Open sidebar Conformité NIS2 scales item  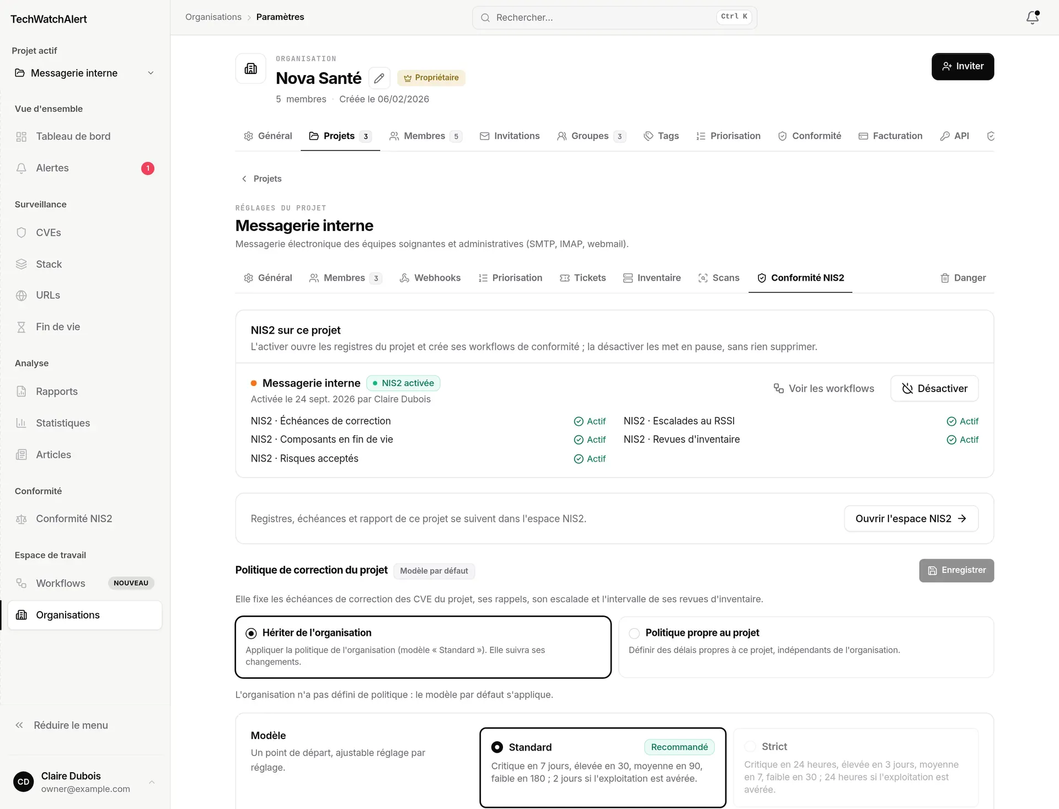pyautogui.click(x=85, y=519)
